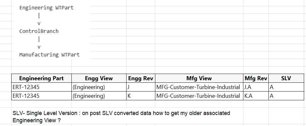This screenshot has height=126, width=306.
Task: Select the Engg View header cell
Action: coord(99,78)
